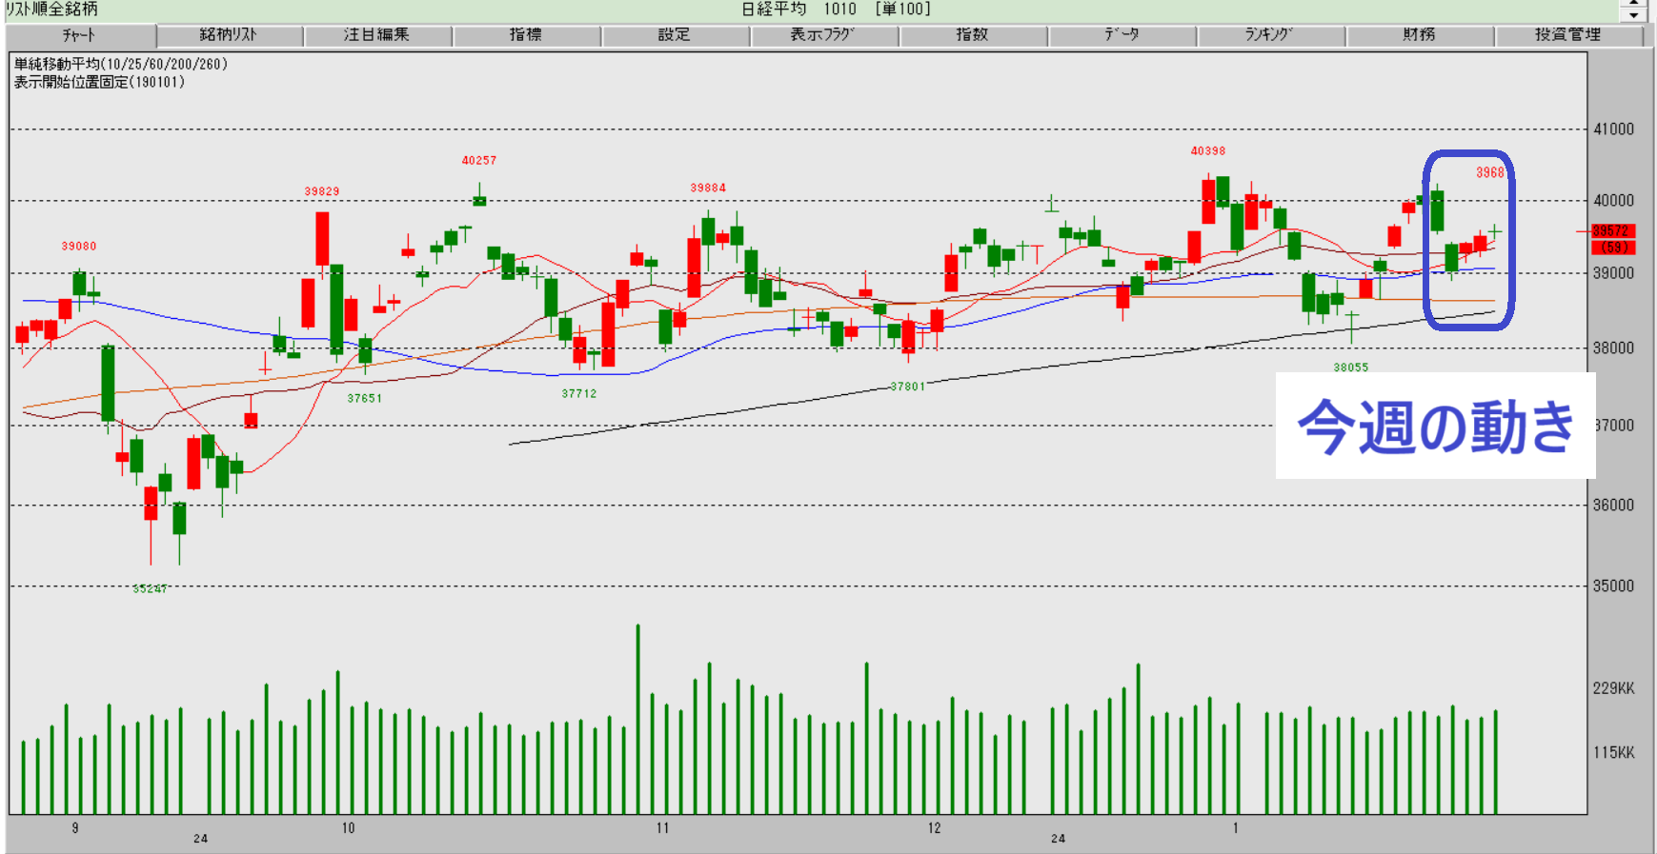The height and width of the screenshot is (854, 1657).
Task: Open the 設定 tab
Action: point(675,35)
